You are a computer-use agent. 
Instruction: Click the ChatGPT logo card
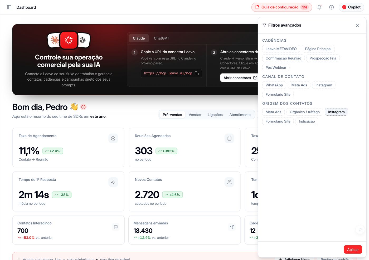click(84, 40)
